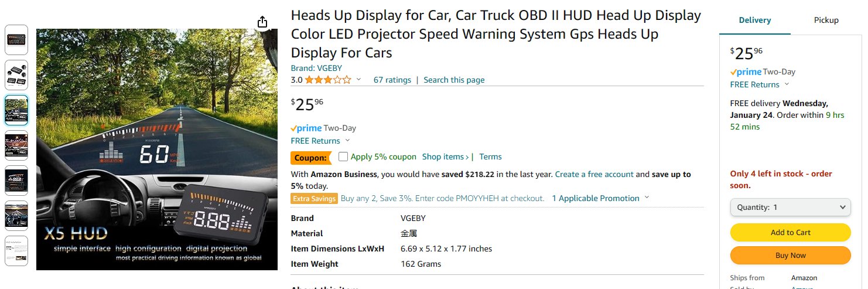Expand FREE Returns chevron under main price
The width and height of the screenshot is (868, 289).
347,141
